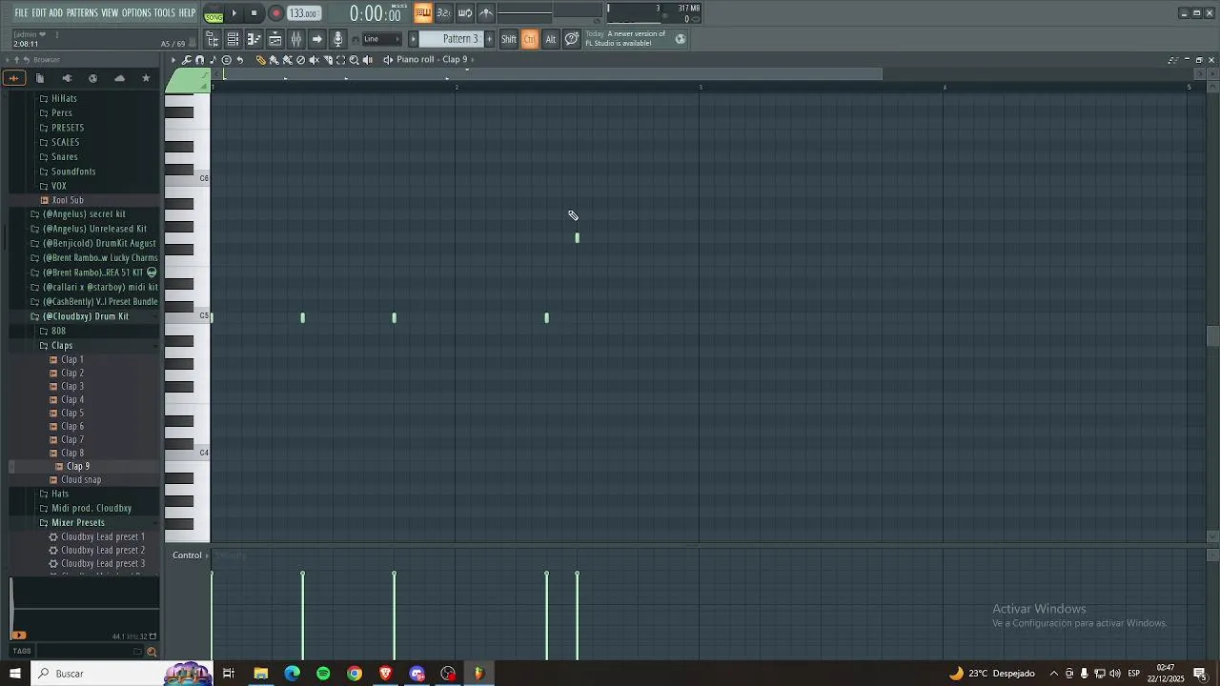Toggle the Shift modifier button
Viewport: 1220px width, 686px height.
(x=509, y=39)
